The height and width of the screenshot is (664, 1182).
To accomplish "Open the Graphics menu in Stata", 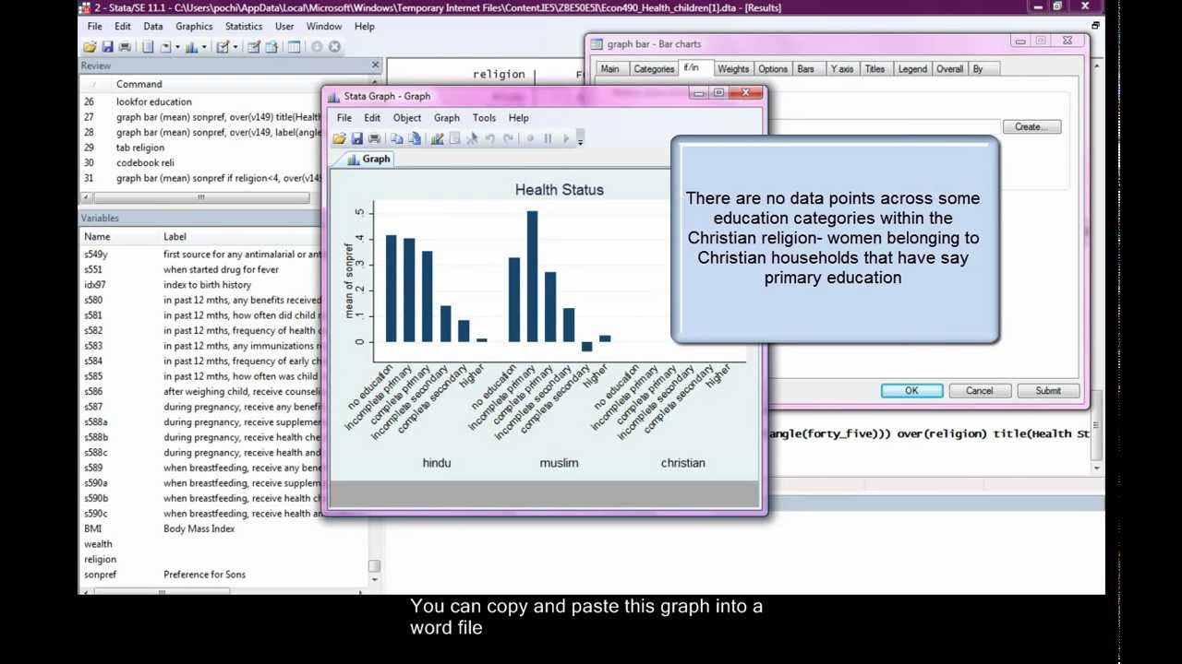I will 194,26.
